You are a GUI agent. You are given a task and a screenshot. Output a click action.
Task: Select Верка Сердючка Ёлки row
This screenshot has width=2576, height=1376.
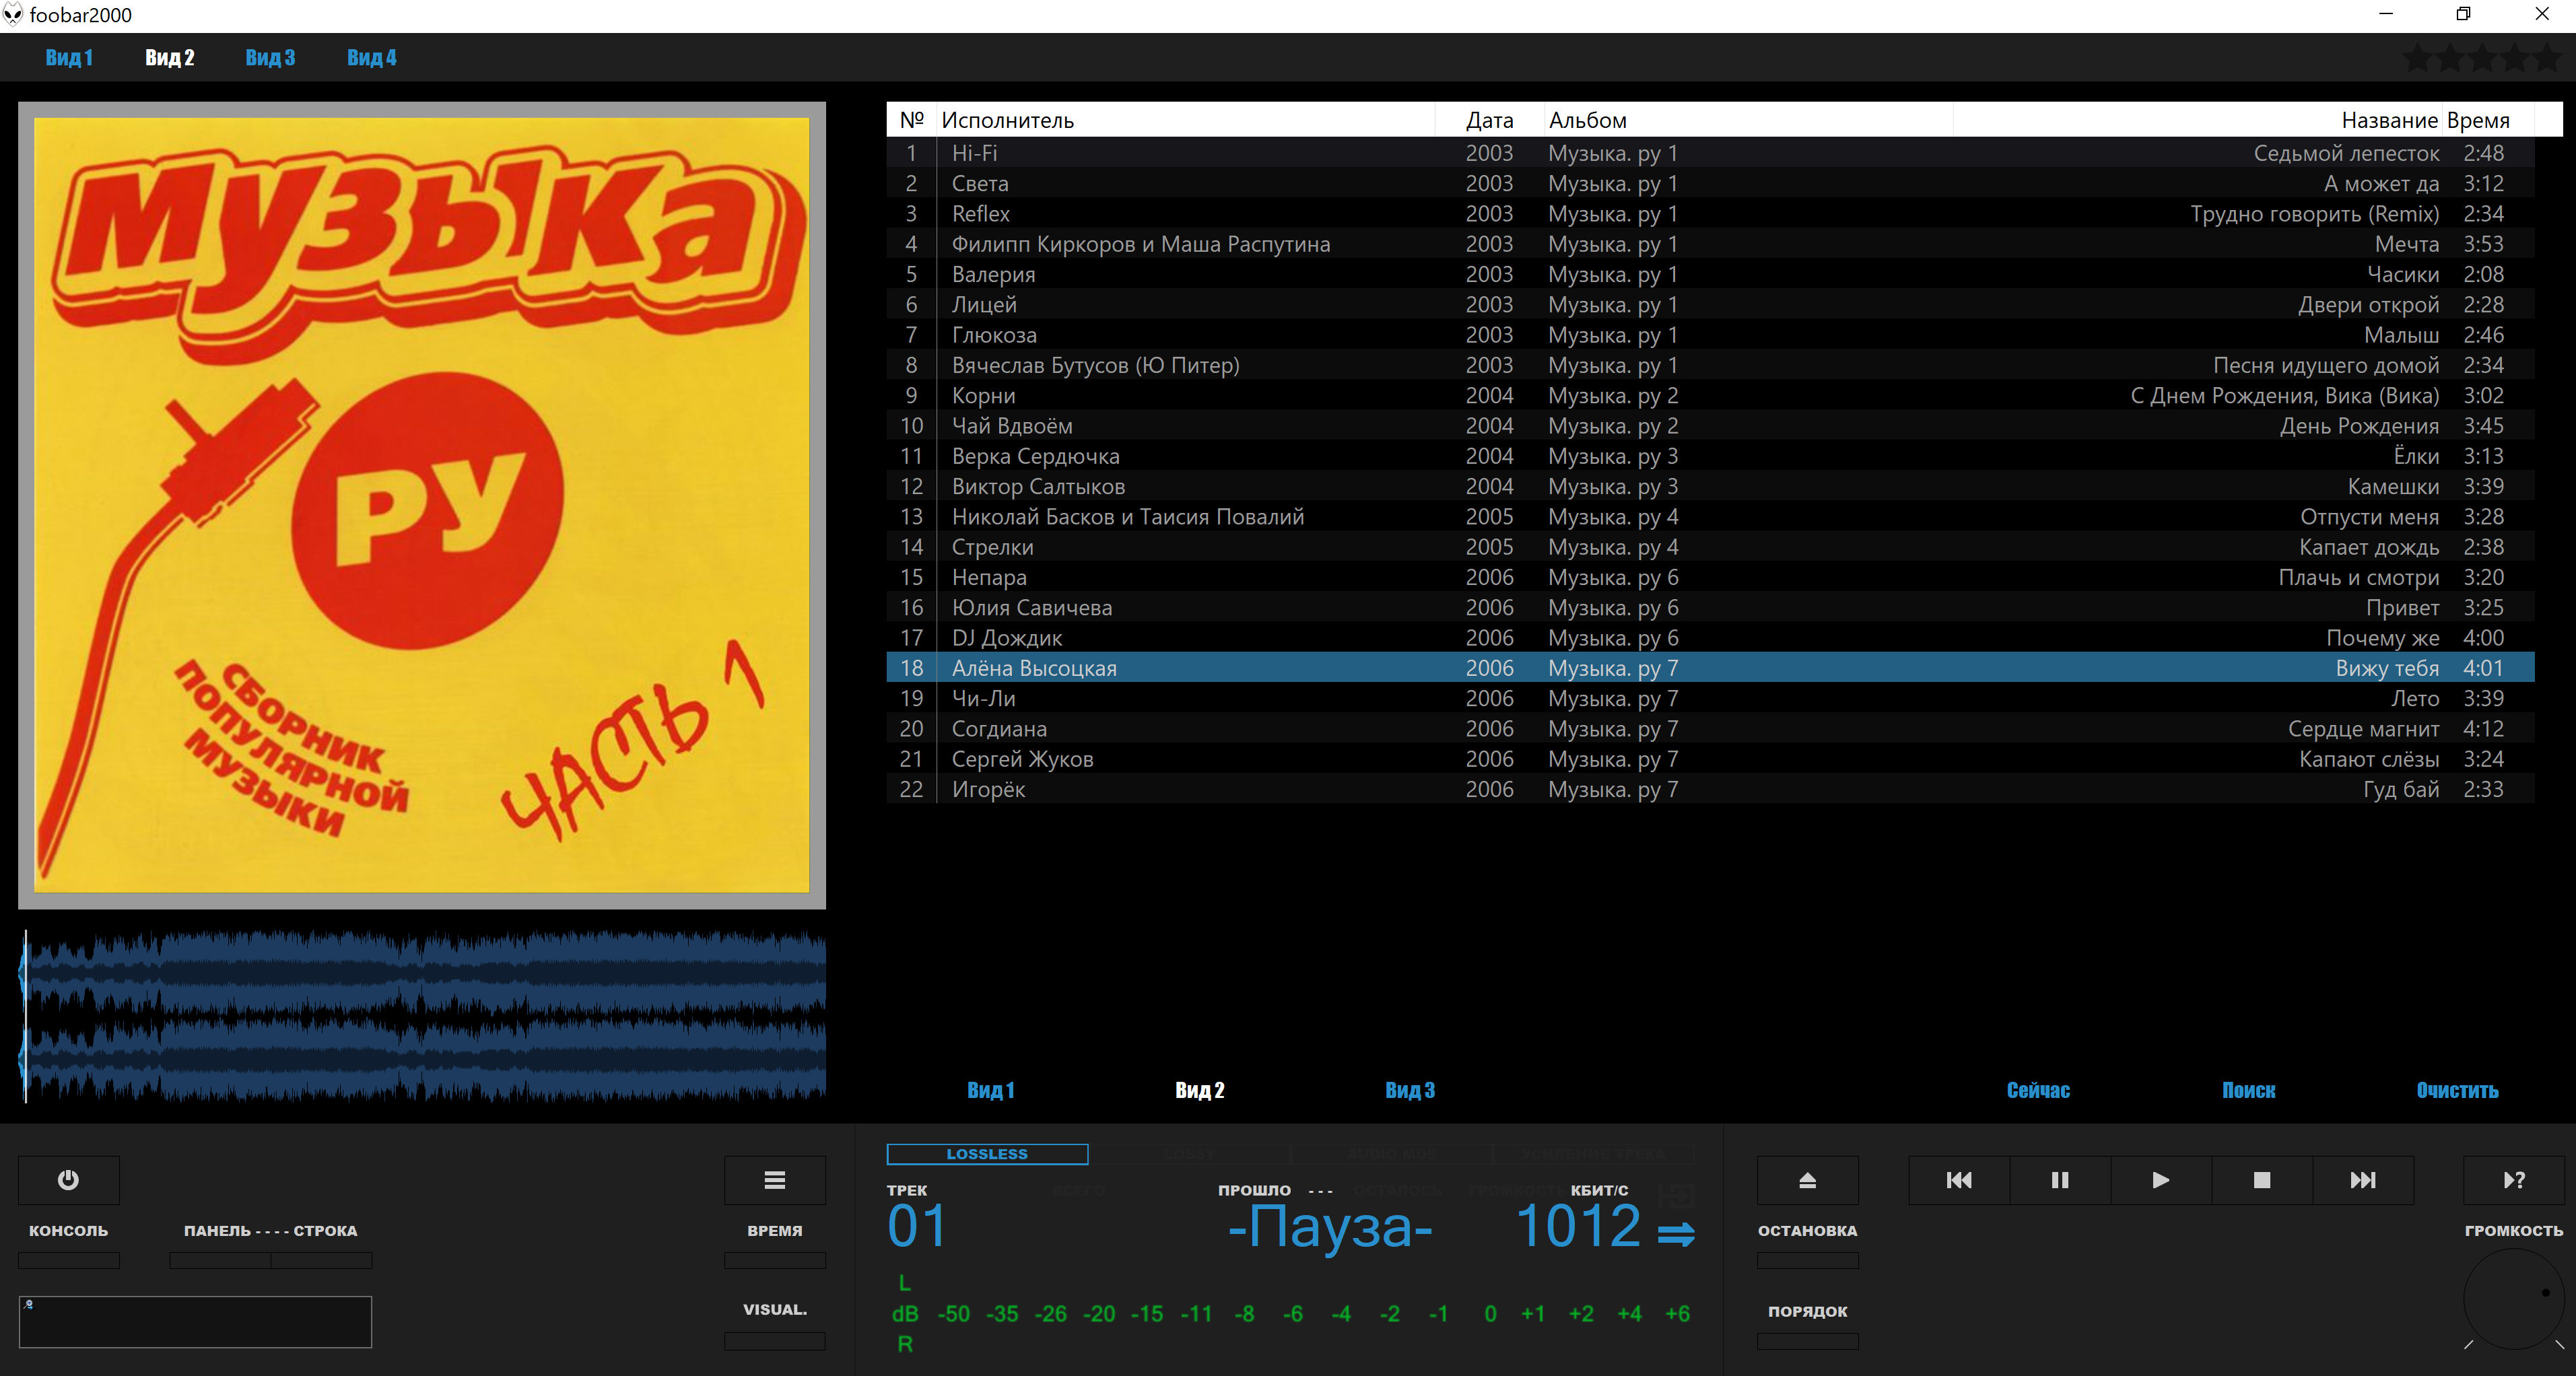point(1710,456)
